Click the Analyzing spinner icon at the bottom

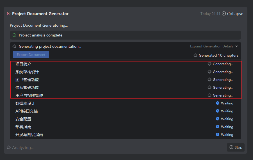(9, 147)
